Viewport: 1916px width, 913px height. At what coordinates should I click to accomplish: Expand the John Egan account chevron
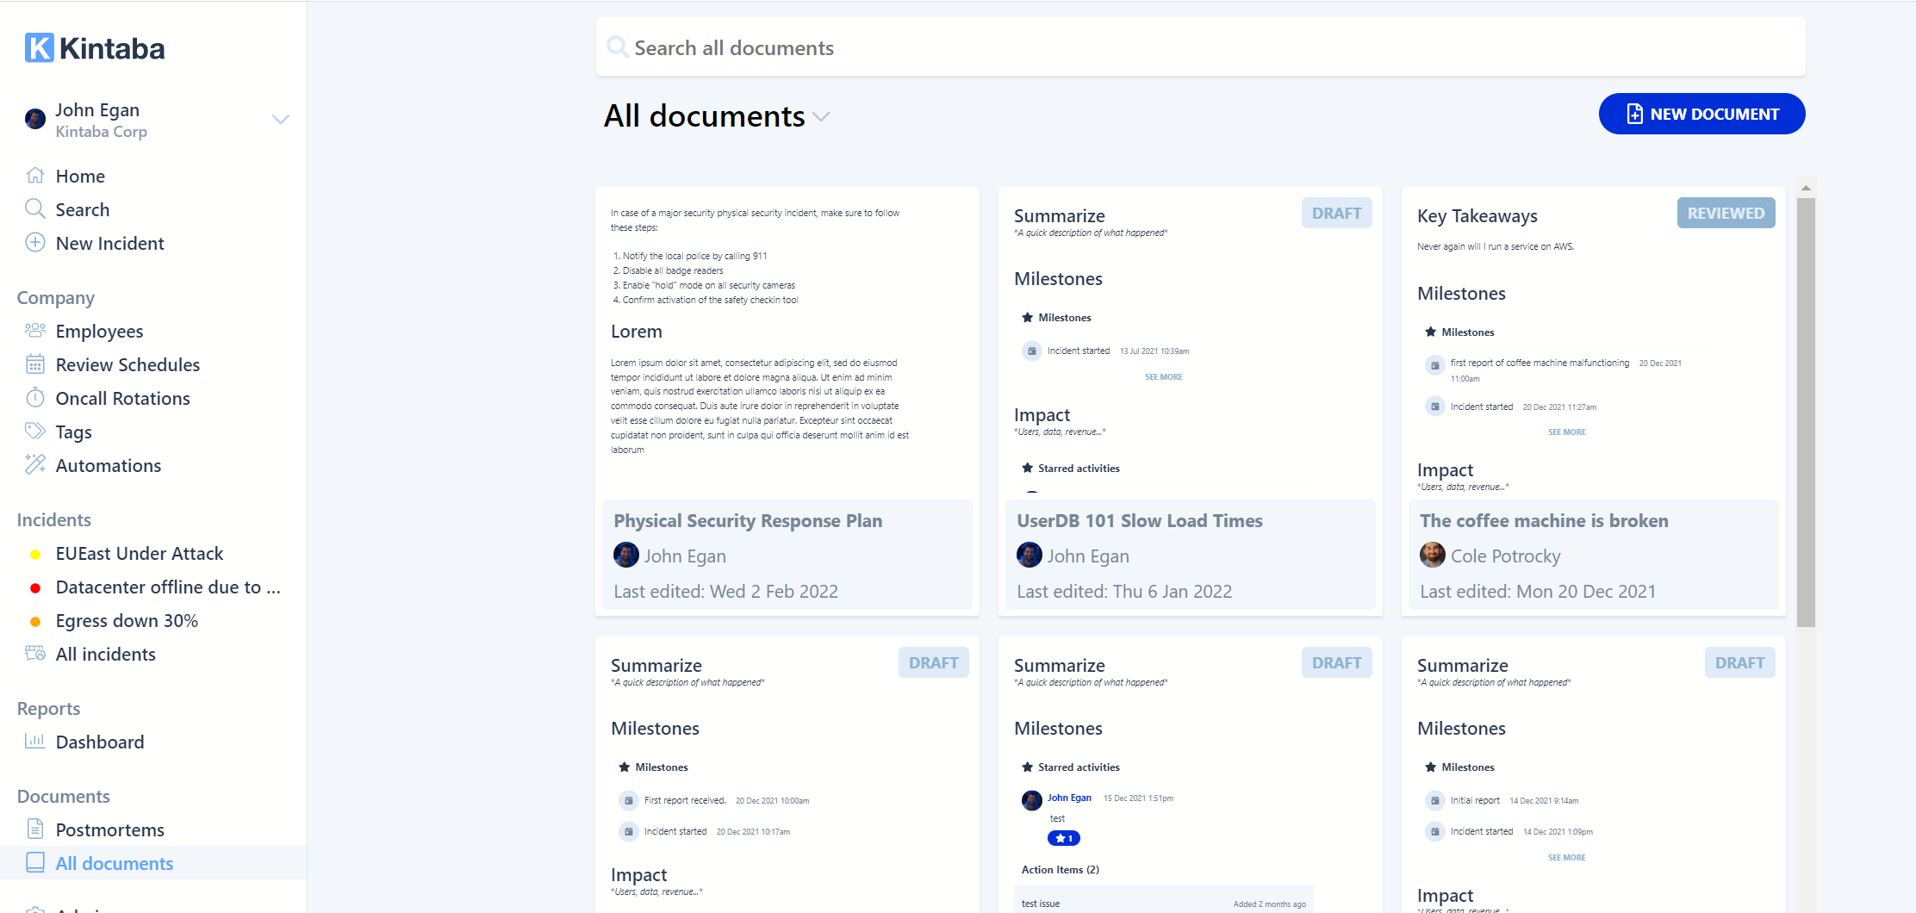pos(281,119)
